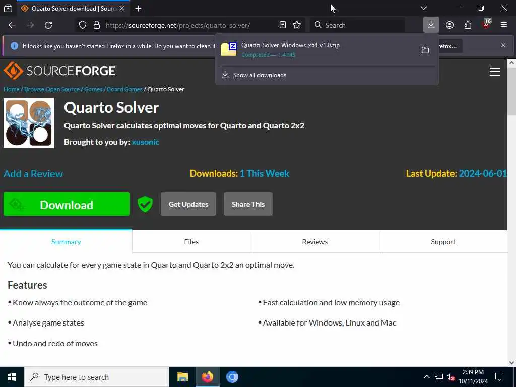Screen dimensions: 516x387
Task: Click the notification info icon
Action: pos(14,46)
